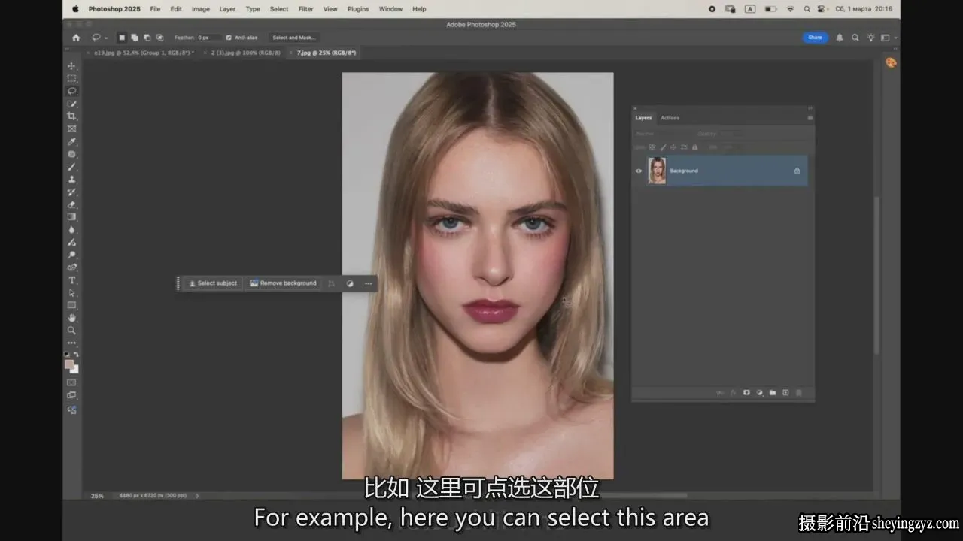Screen dimensions: 963x541
Task: Select the Eyedropper tool
Action: (x=72, y=141)
